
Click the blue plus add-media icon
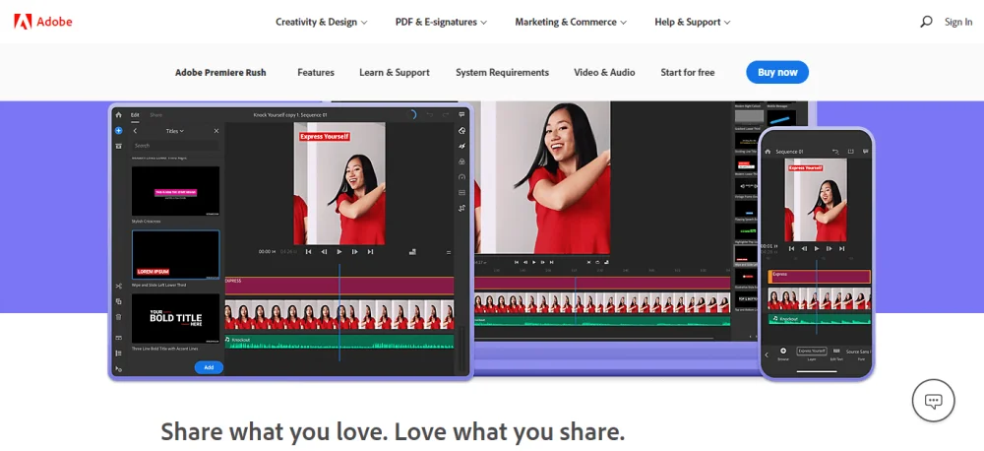[x=118, y=130]
